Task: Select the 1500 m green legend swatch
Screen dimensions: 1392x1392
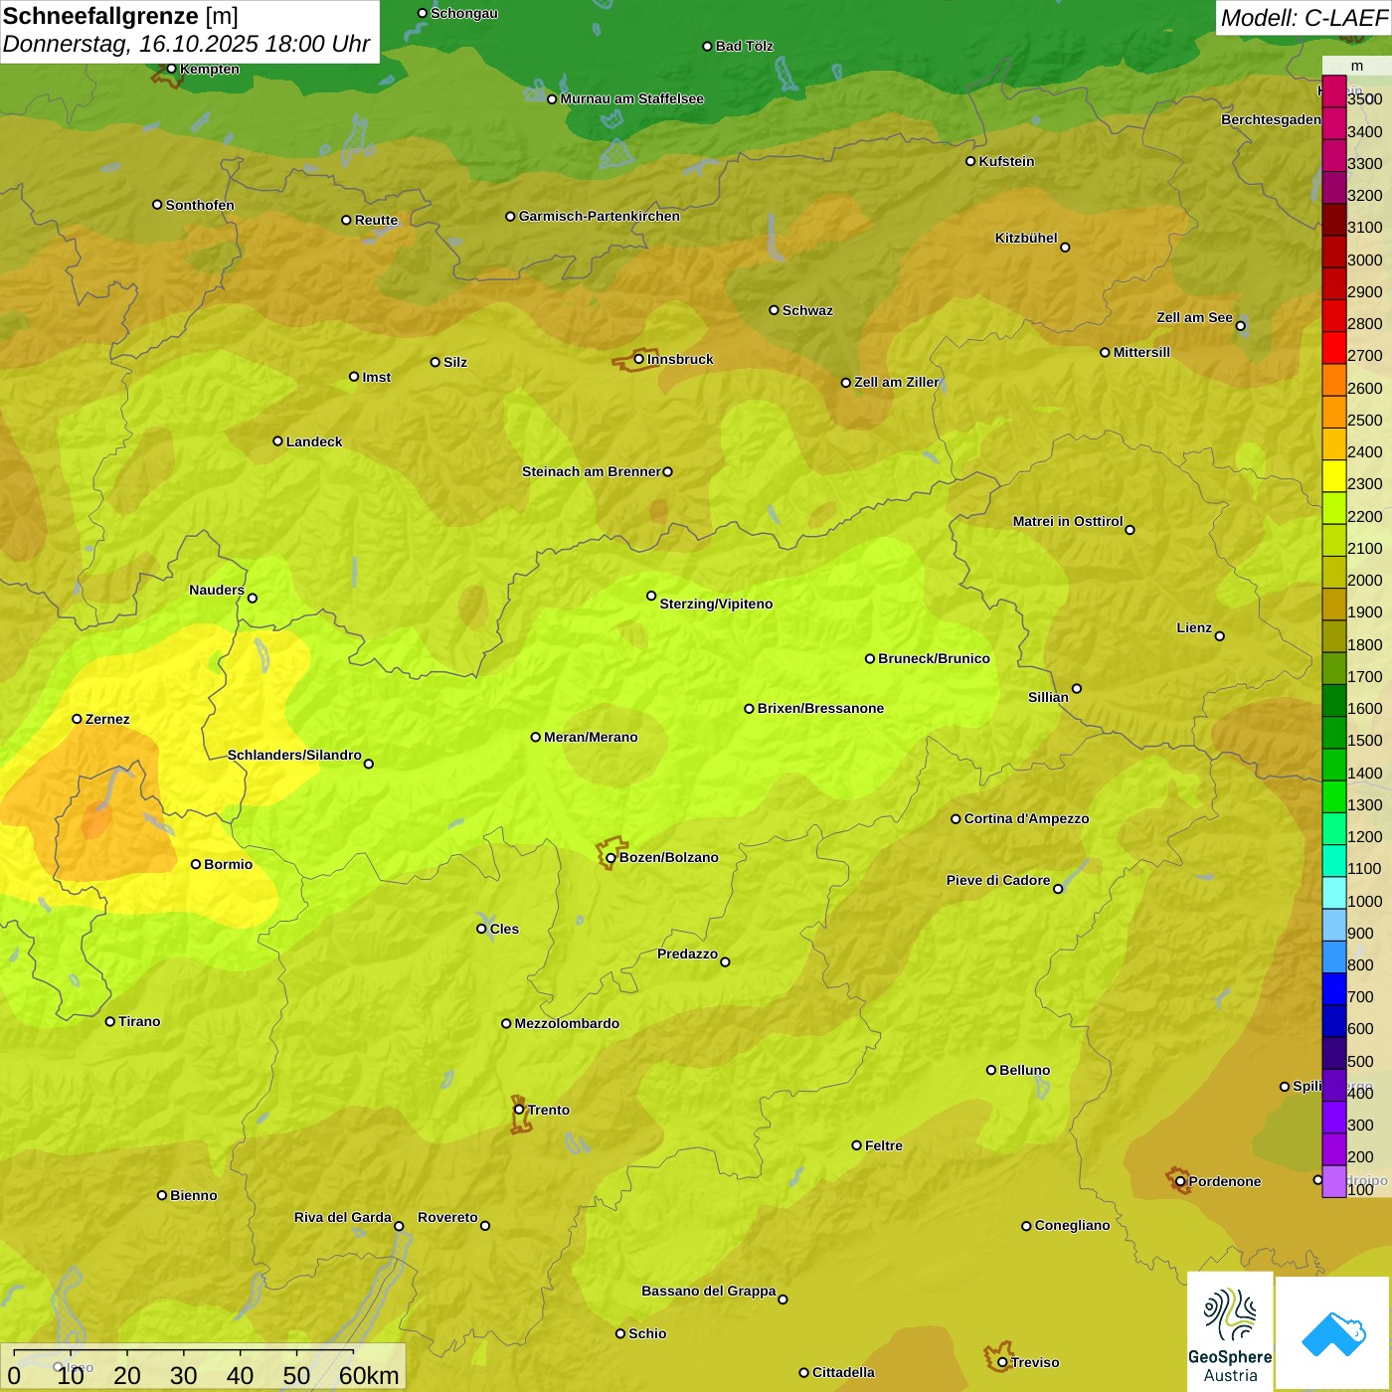Action: coord(1333,733)
